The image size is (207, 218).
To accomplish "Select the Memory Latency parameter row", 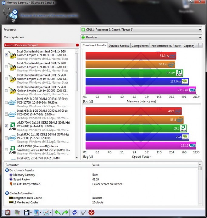I will (101, 175).
